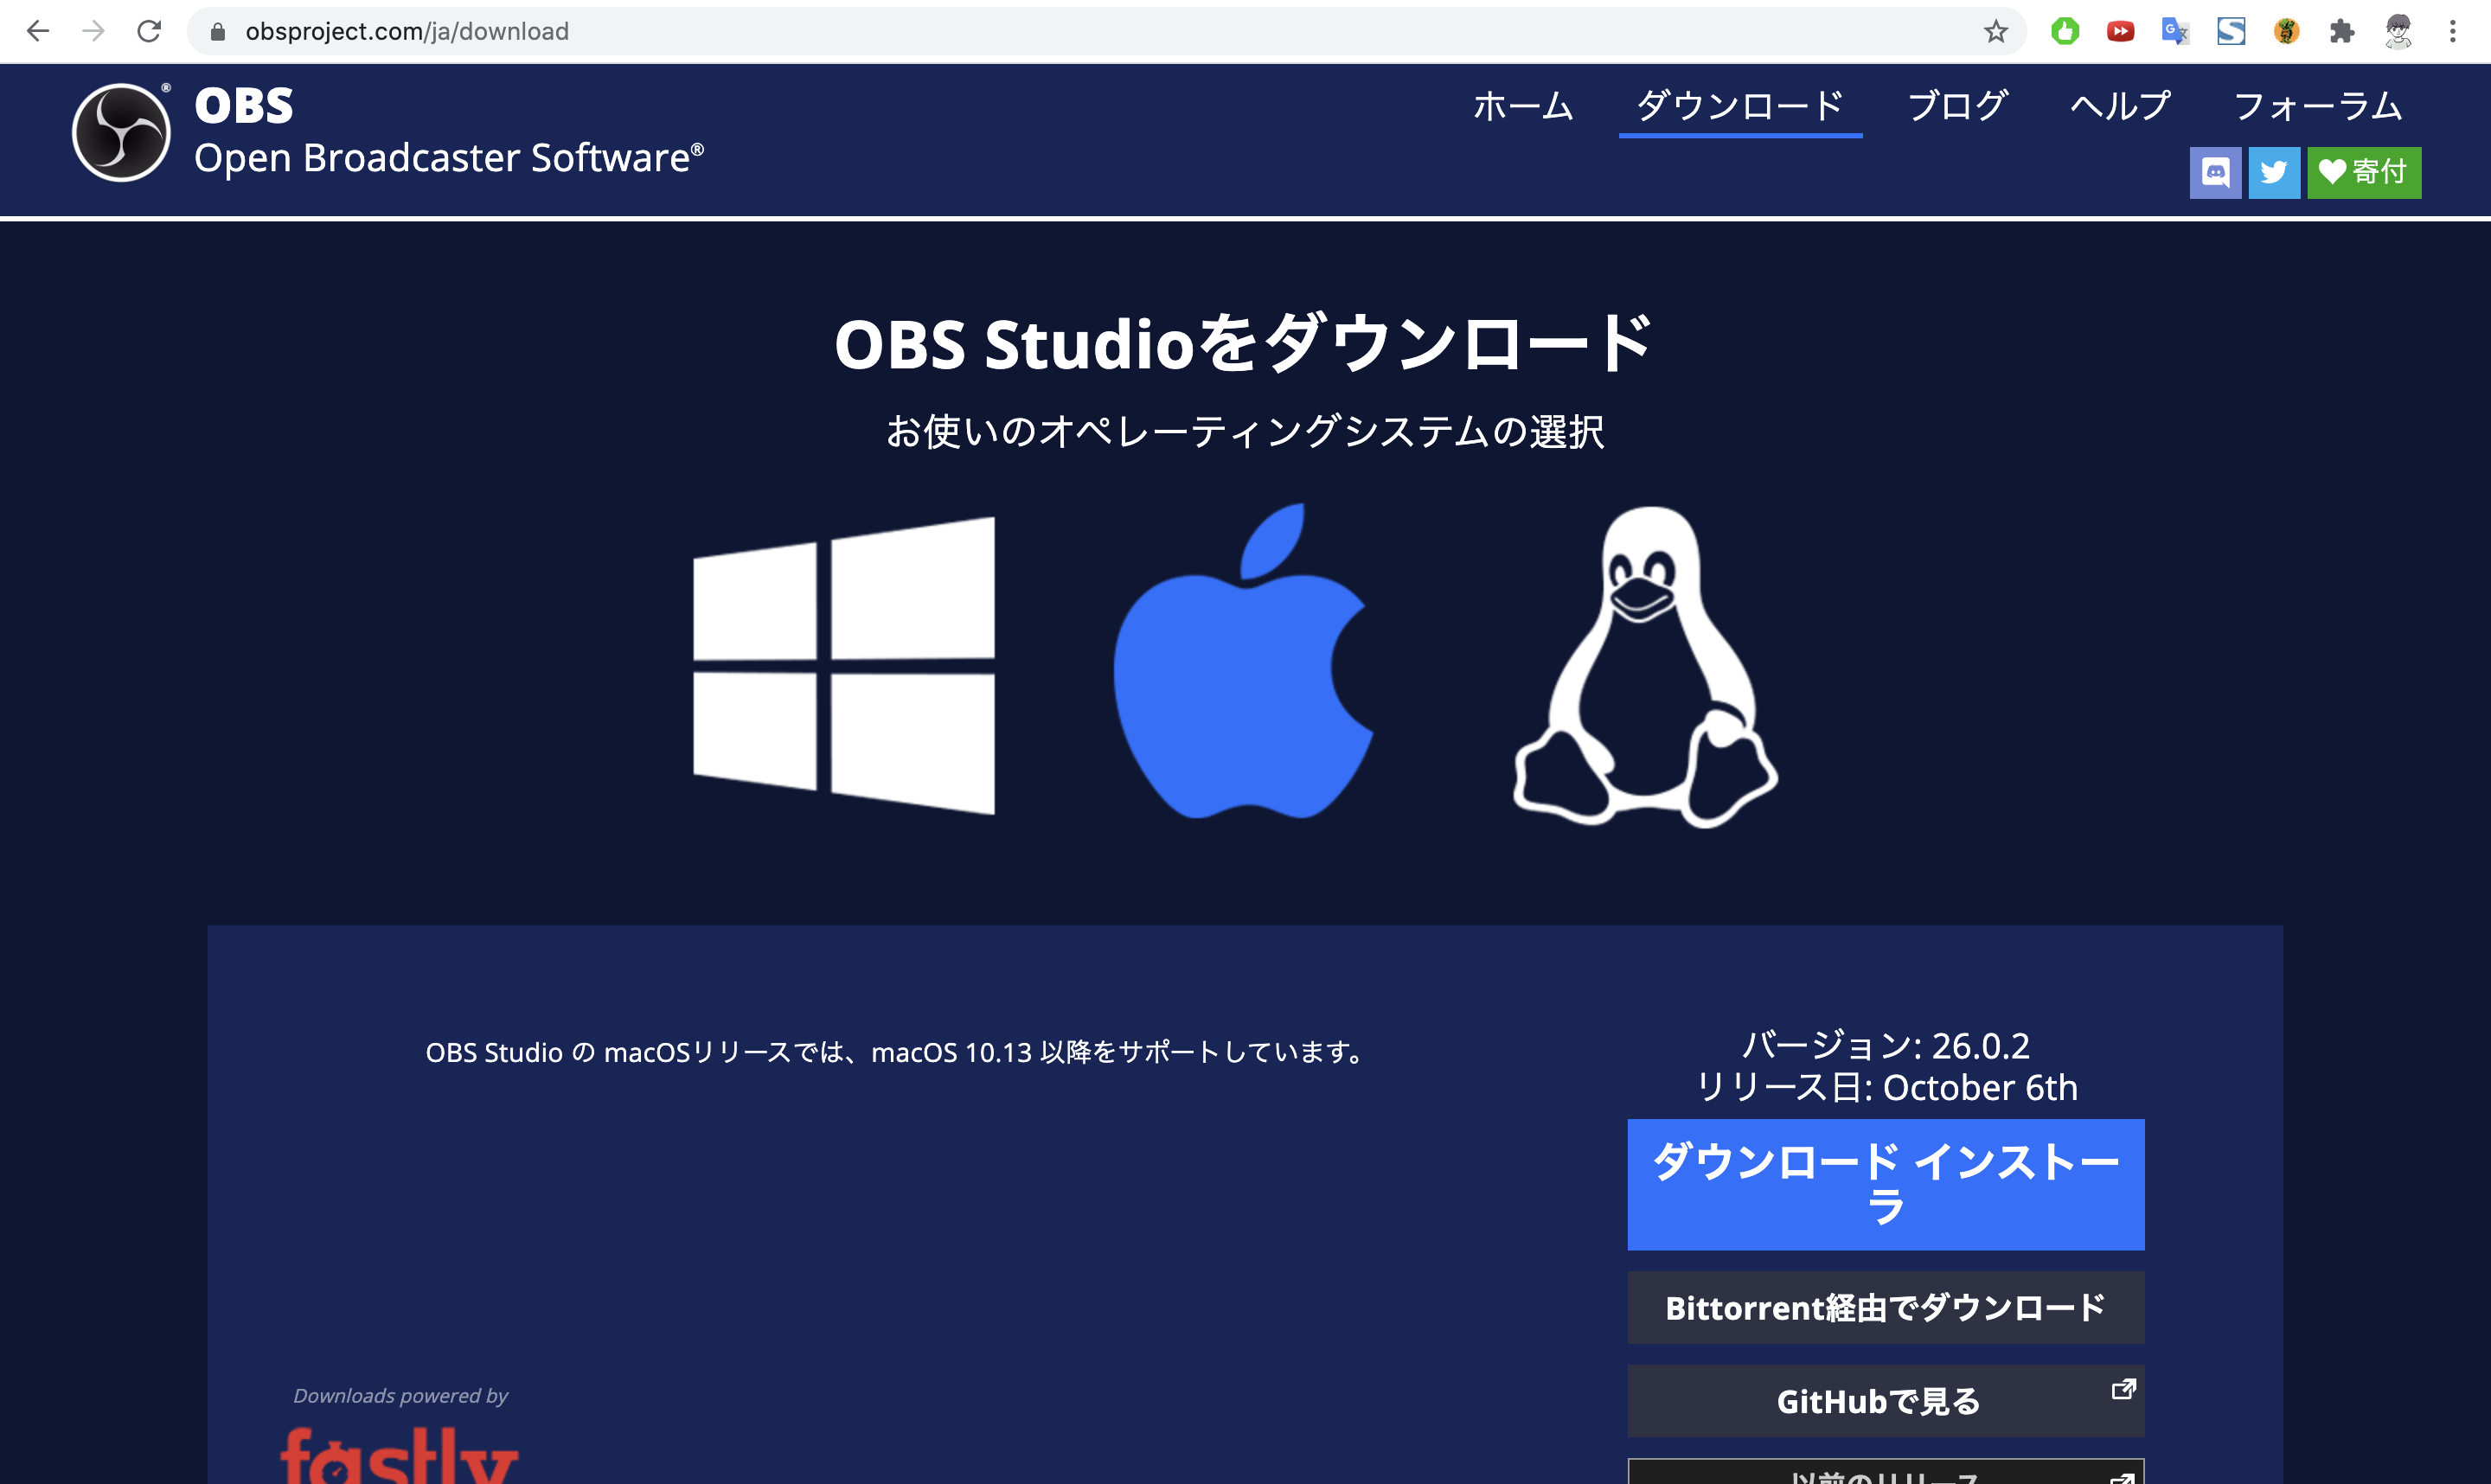Open the Discord icon button
2491x1484 pixels.
pyautogui.click(x=2215, y=173)
